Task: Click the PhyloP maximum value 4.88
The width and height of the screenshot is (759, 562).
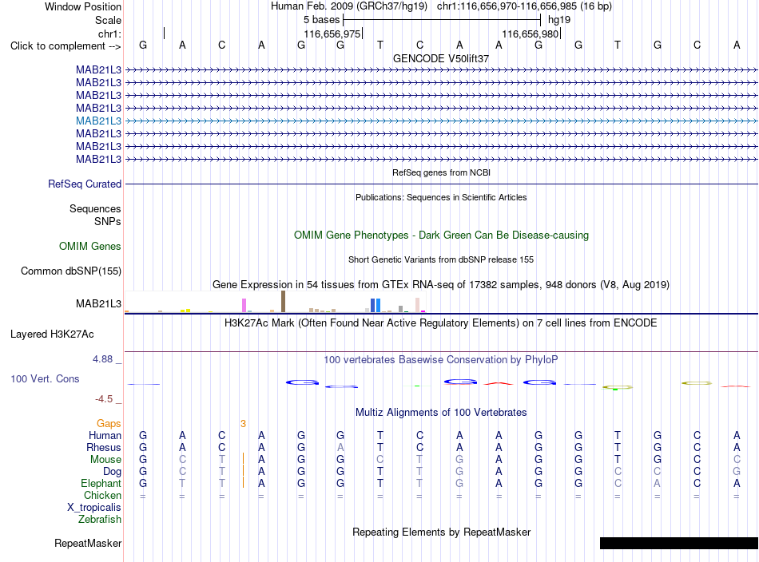Action: tap(102, 359)
